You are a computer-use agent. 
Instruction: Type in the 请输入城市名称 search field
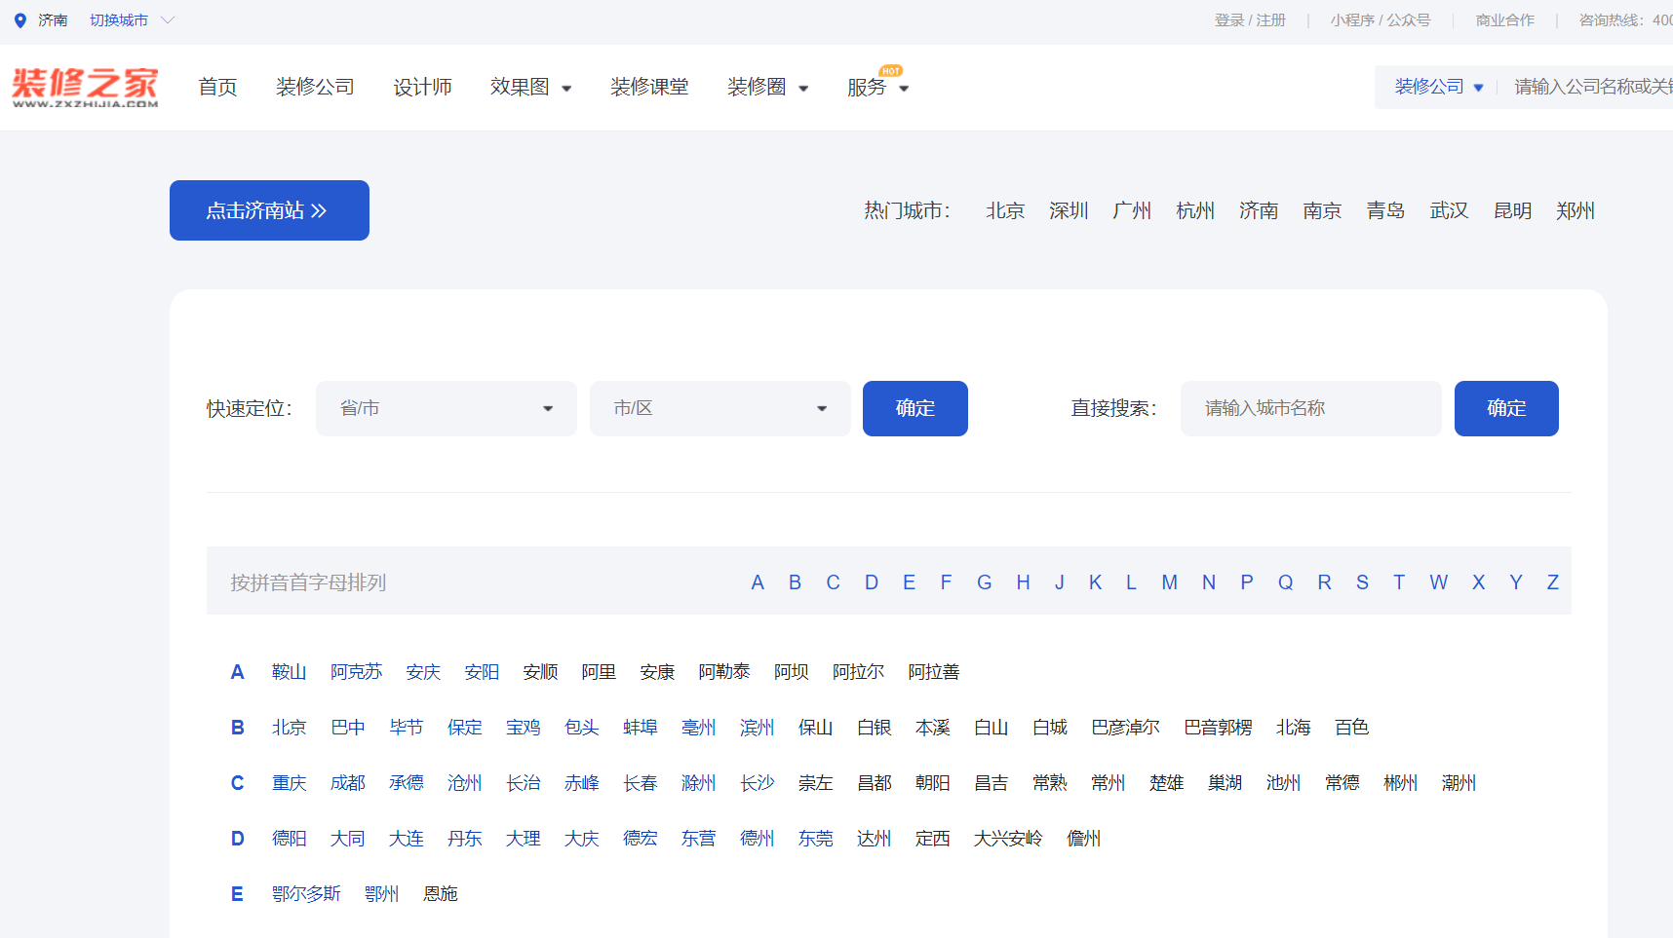(x=1309, y=408)
